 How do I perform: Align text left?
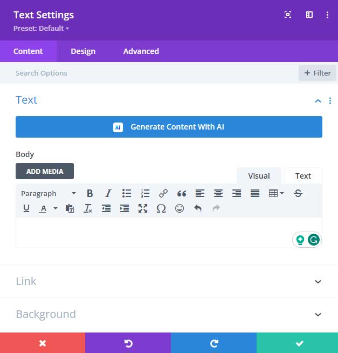[x=200, y=193]
